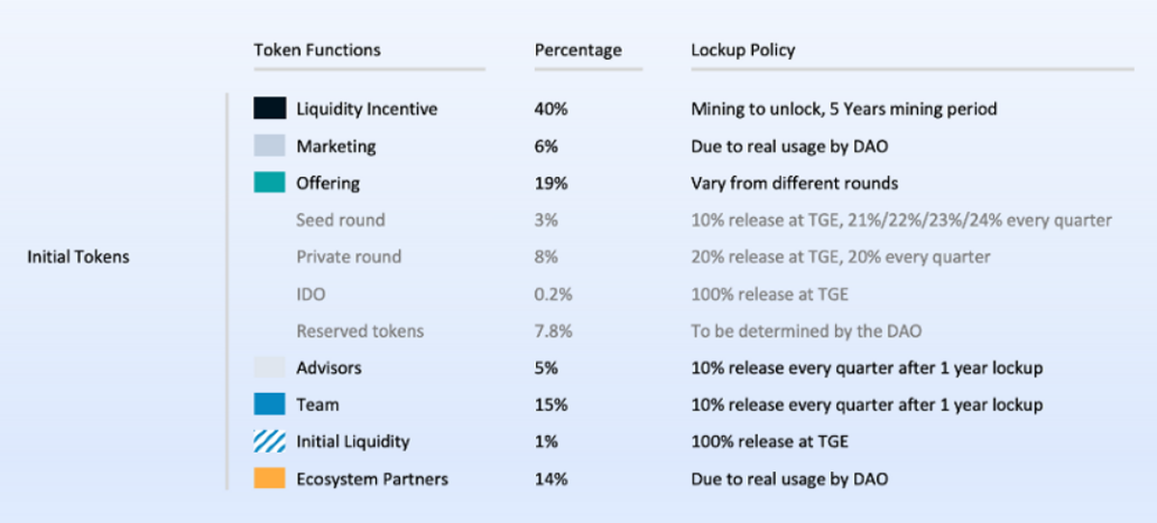Click the striped Initial Liquidity swatch
Viewport: 1157px width, 523px height.
(x=269, y=442)
